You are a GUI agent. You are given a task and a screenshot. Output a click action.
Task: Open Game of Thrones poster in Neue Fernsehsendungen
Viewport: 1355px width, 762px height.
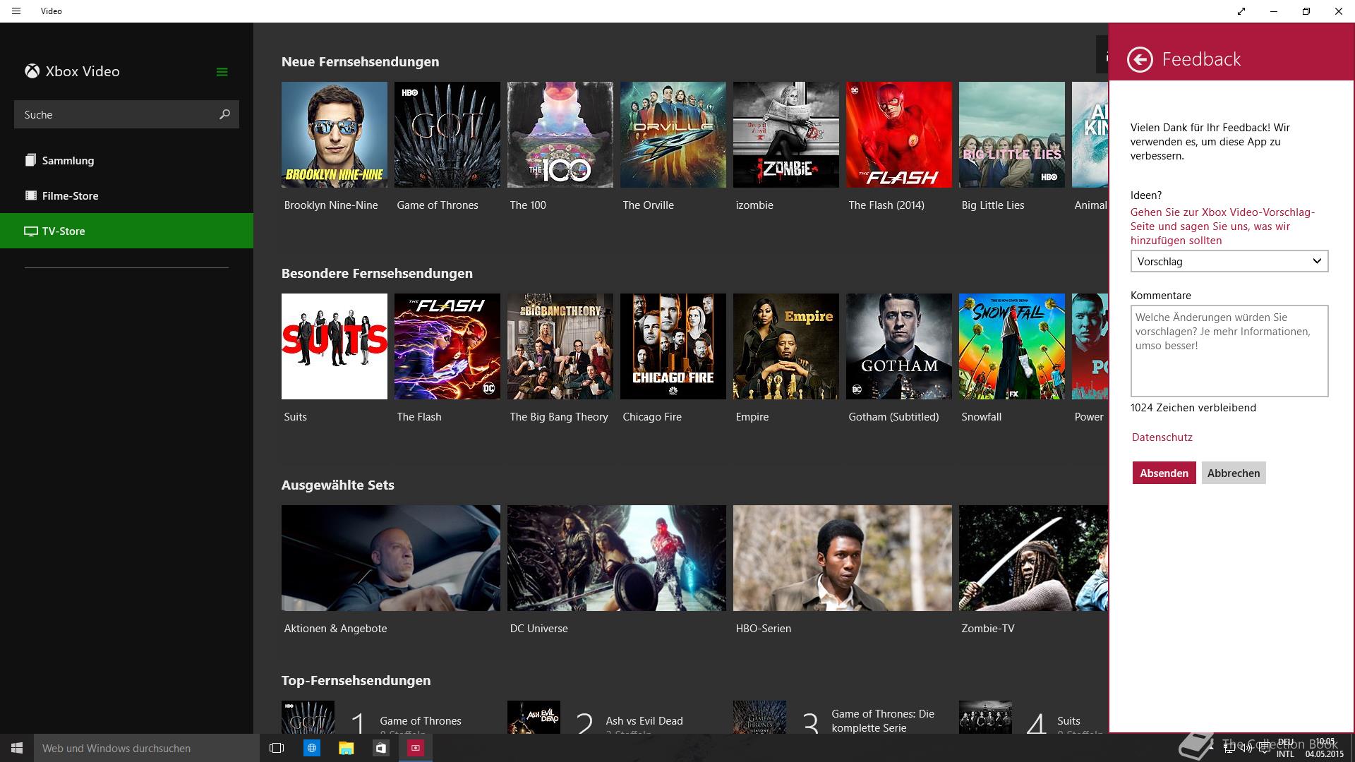pos(447,135)
